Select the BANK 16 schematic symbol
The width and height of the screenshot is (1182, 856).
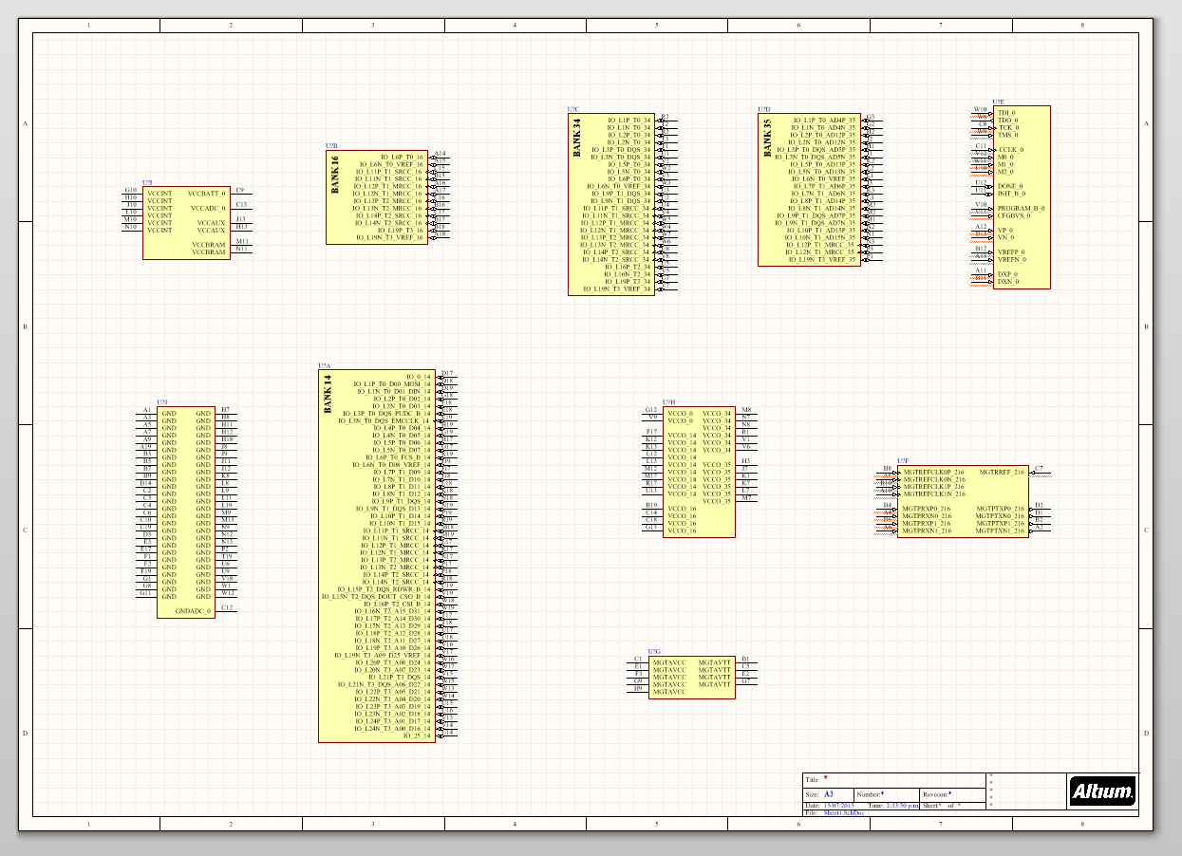coord(377,197)
